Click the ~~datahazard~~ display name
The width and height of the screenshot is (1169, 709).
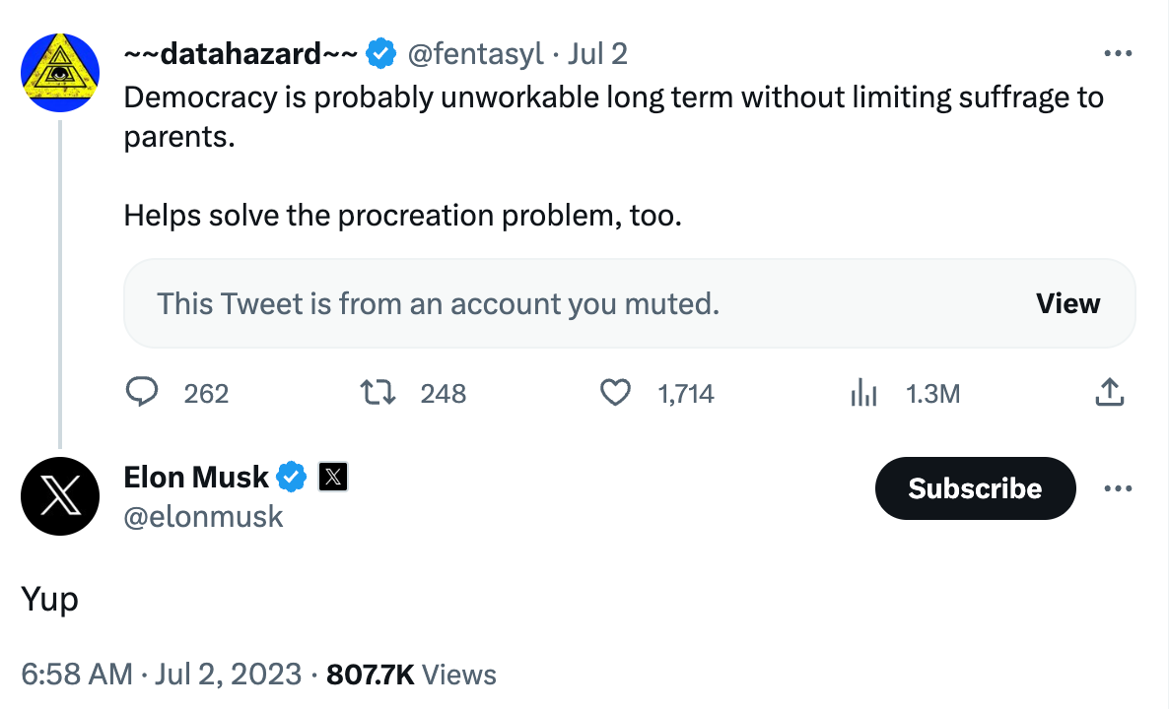click(x=241, y=53)
